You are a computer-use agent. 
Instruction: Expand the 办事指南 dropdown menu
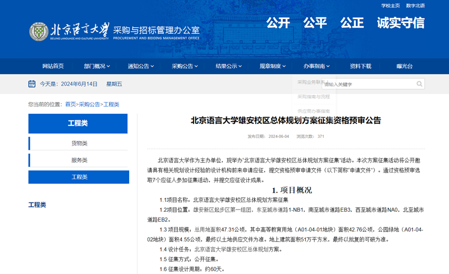317,66
